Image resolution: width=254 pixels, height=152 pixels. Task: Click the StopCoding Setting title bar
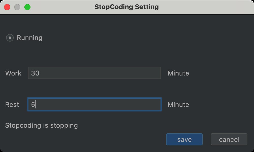pyautogui.click(x=126, y=7)
